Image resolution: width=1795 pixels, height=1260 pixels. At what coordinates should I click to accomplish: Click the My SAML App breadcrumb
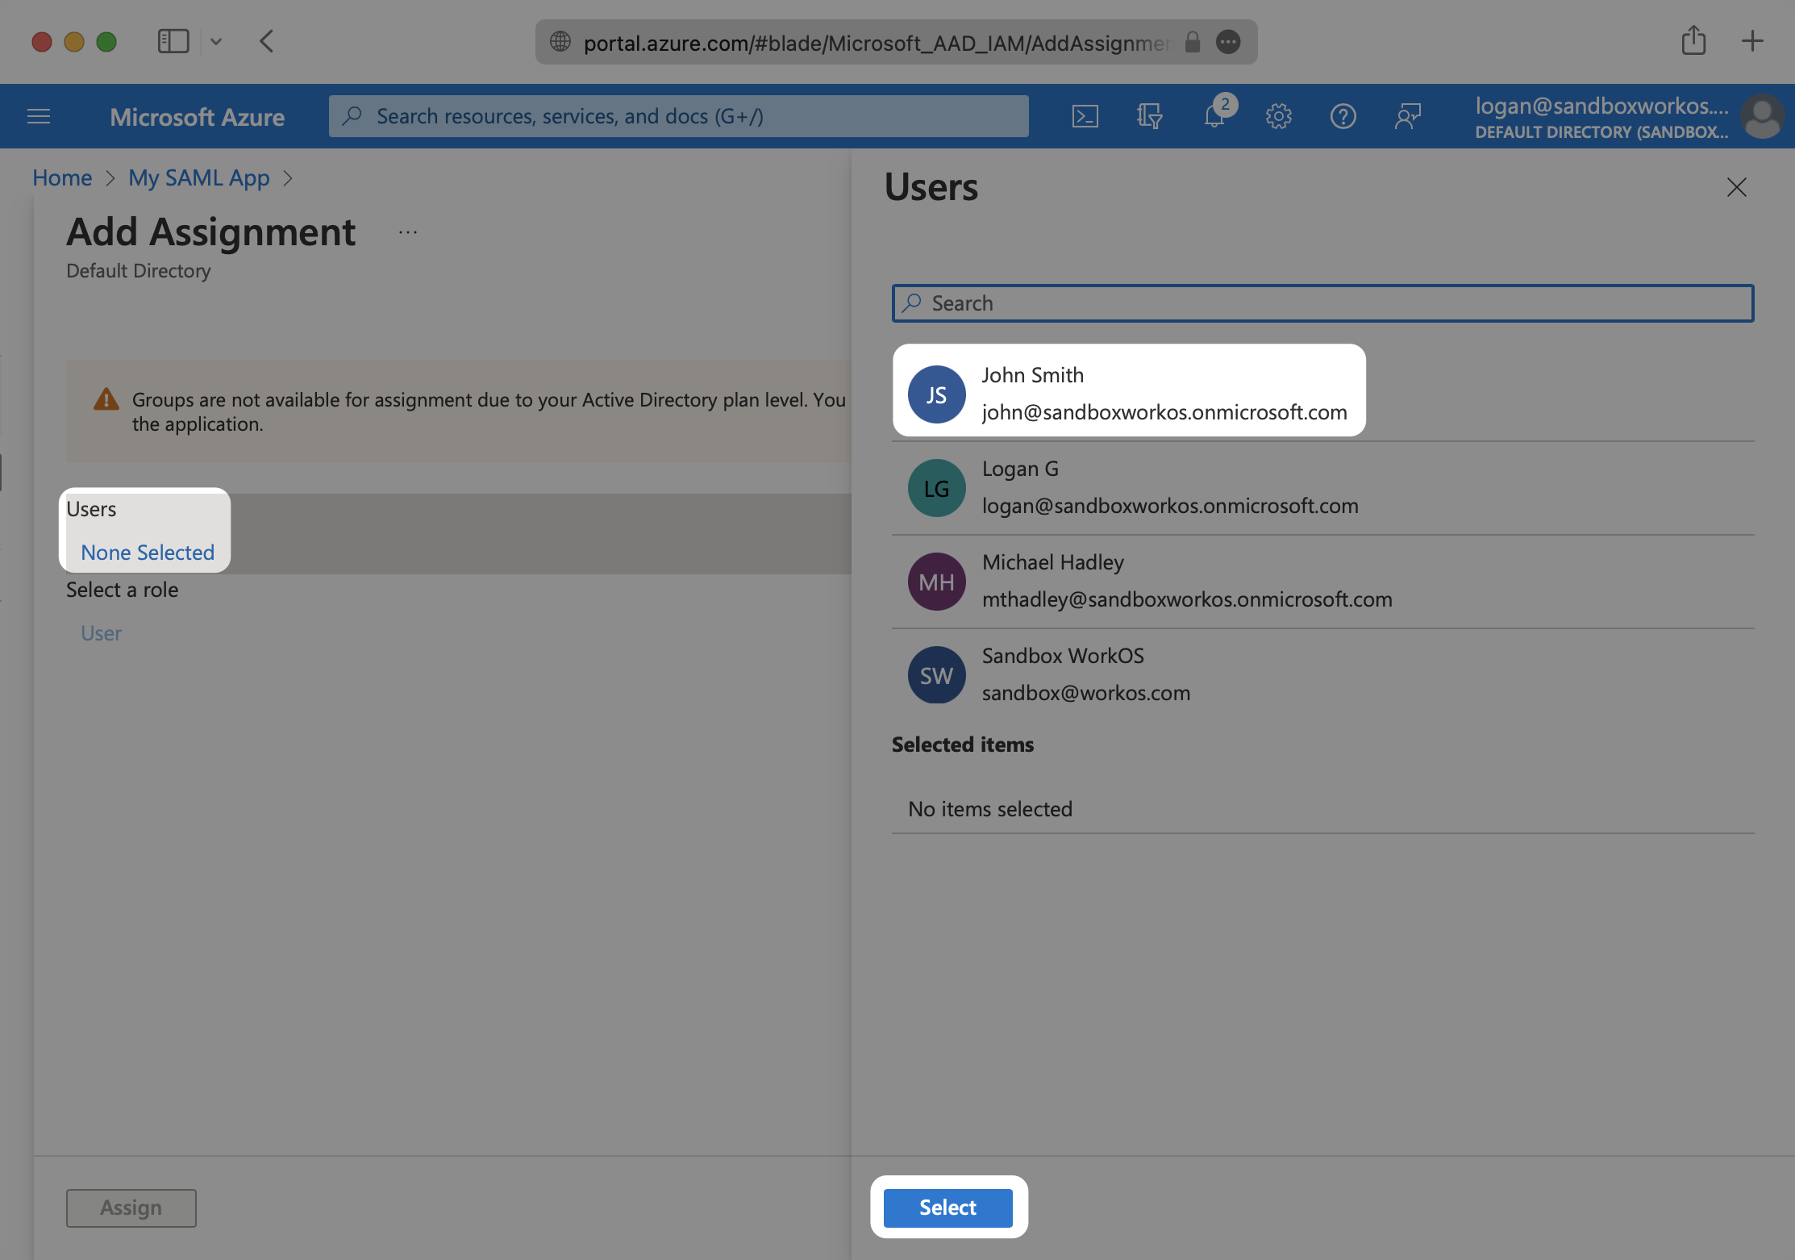pyautogui.click(x=198, y=177)
